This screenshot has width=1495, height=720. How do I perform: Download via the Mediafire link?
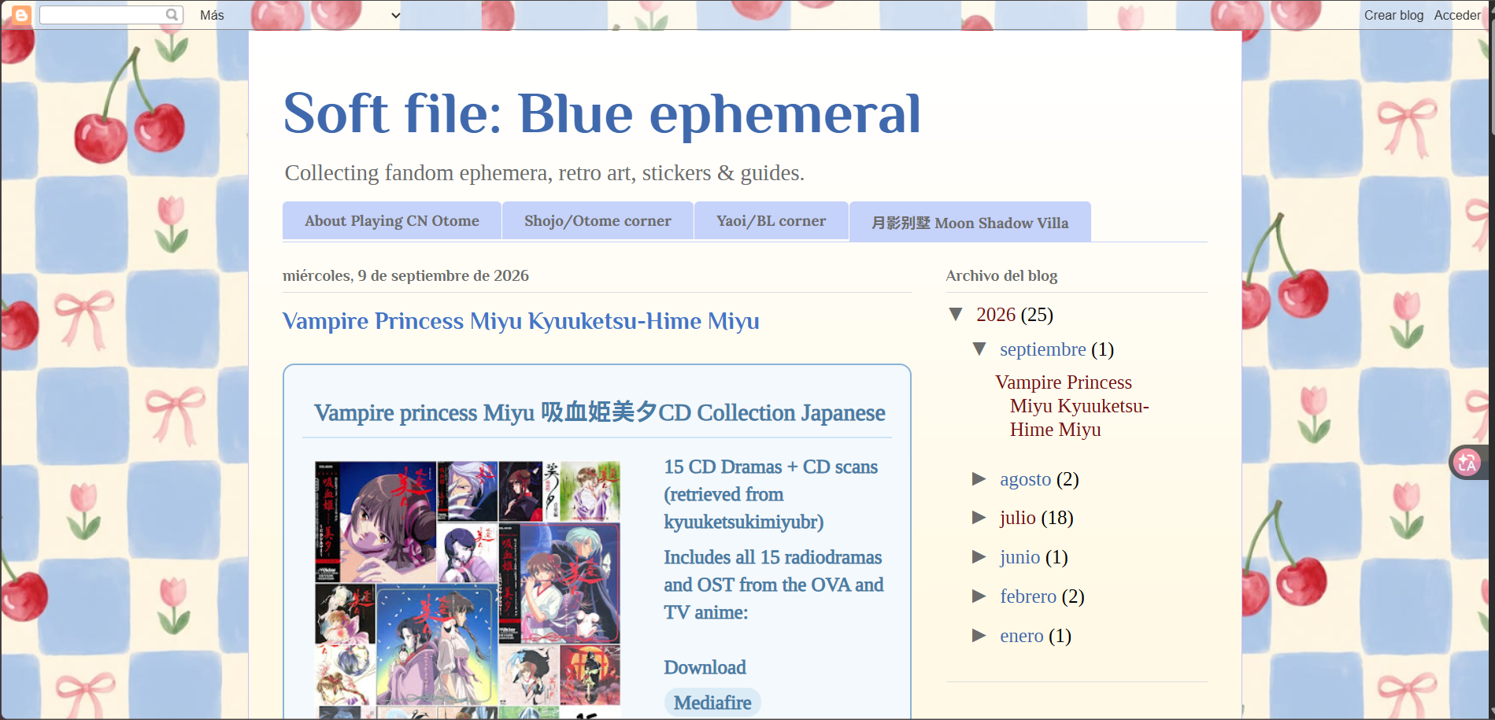pos(712,703)
